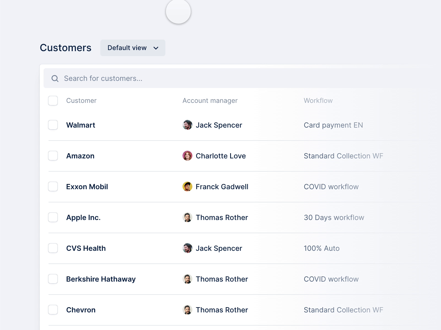Sort by the Customer column header
This screenshot has width=441, height=330.
[81, 101]
